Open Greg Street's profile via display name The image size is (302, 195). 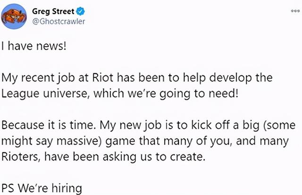[x=53, y=11]
